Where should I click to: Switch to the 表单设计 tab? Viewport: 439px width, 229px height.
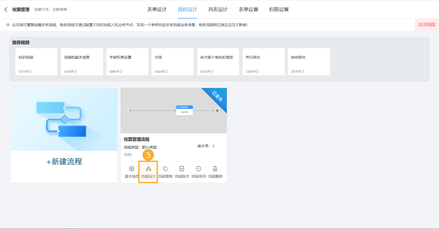pos(157,9)
